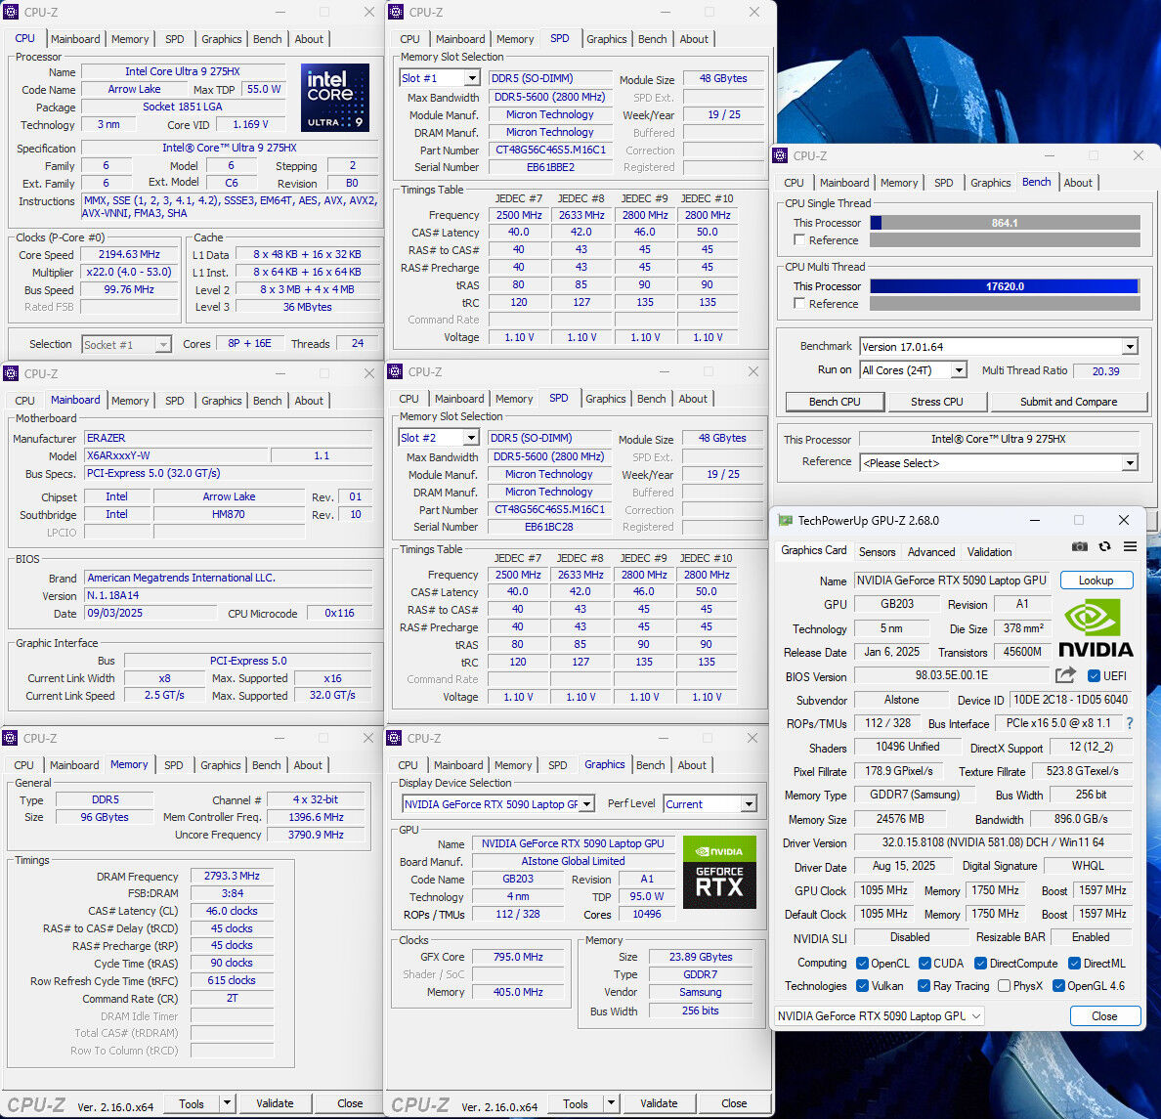Open Validation tab in GPU-Z
The image size is (1161, 1119).
point(989,552)
